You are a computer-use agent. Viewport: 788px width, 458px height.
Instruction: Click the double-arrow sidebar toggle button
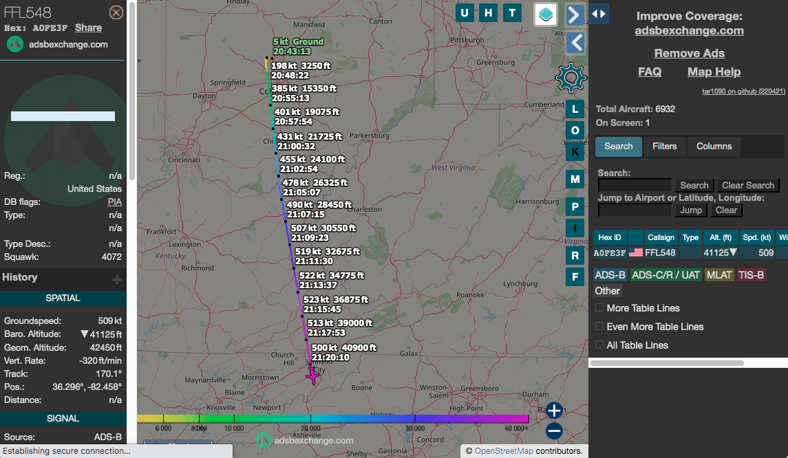(x=599, y=14)
